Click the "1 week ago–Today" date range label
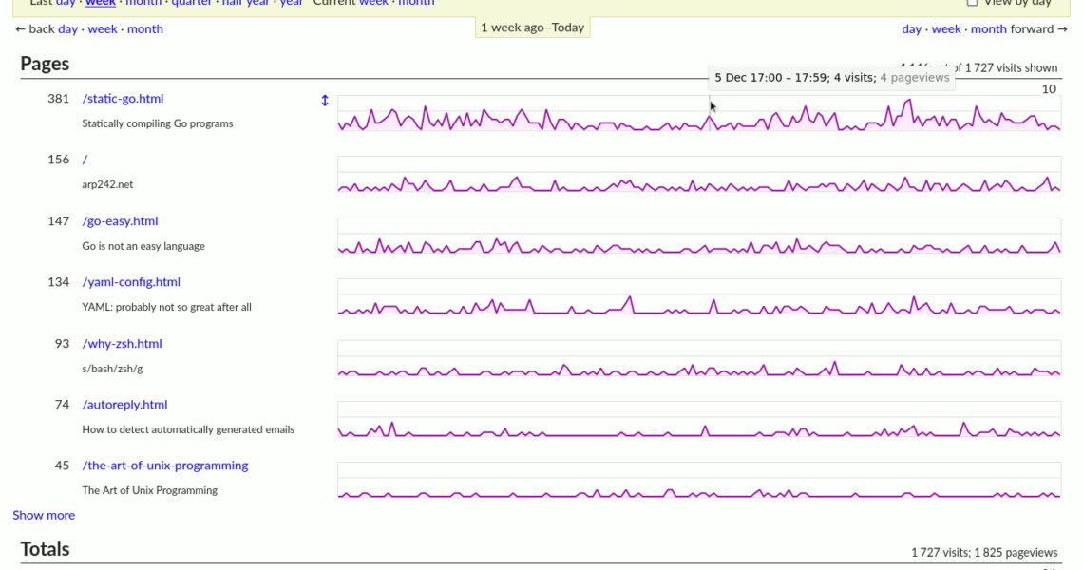This screenshot has width=1083, height=570. pos(532,28)
